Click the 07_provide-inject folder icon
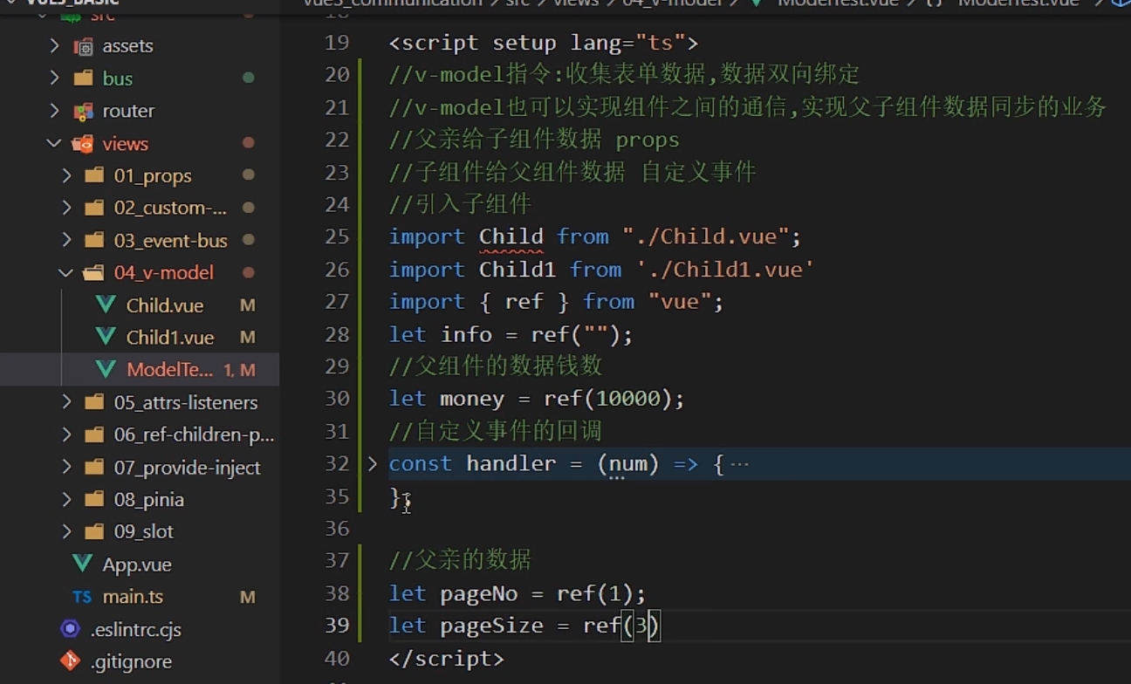Viewport: 1131px width, 684px height. (x=95, y=467)
